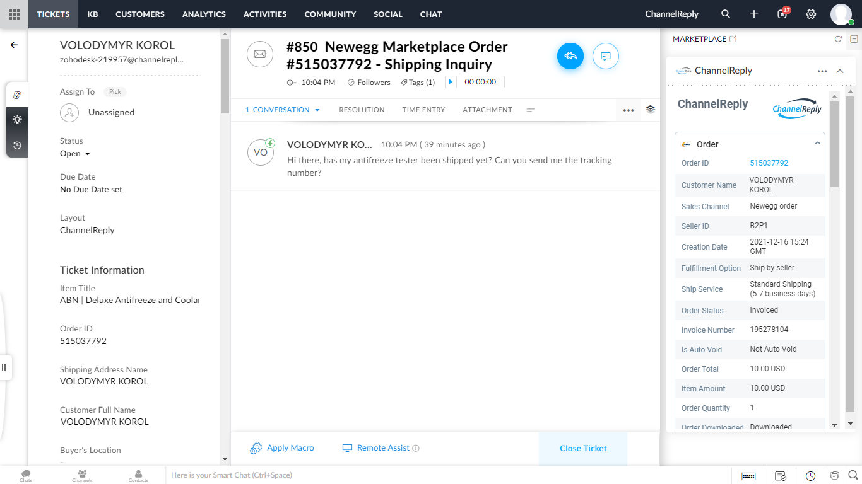The image size is (862, 484).
Task: Open the user profile avatar
Action: pos(841,14)
